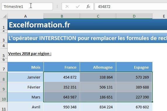Select column C header
The height and width of the screenshot is (111, 167).
click(x=98, y=16)
